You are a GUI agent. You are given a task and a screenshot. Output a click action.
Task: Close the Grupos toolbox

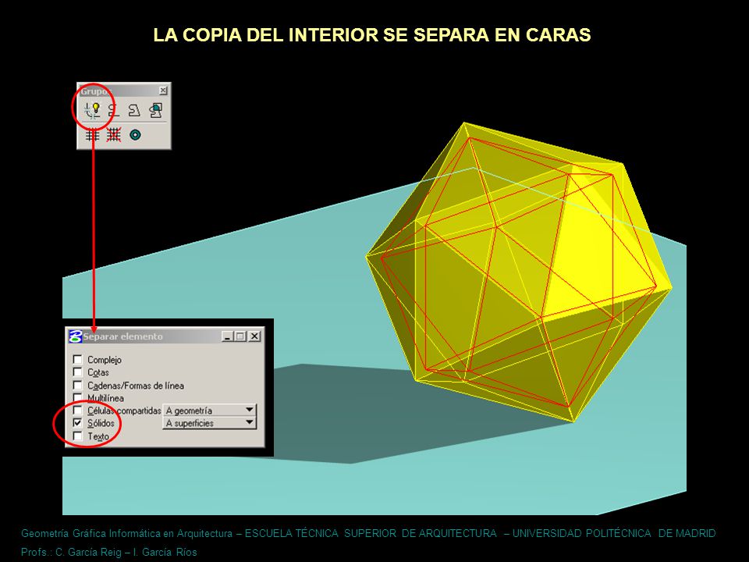click(163, 91)
